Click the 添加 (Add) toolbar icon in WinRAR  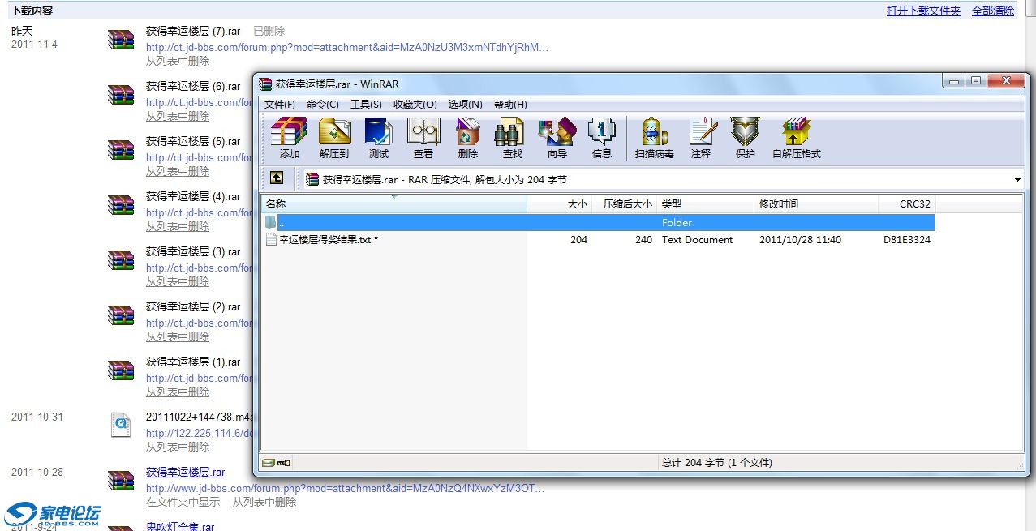(x=289, y=137)
